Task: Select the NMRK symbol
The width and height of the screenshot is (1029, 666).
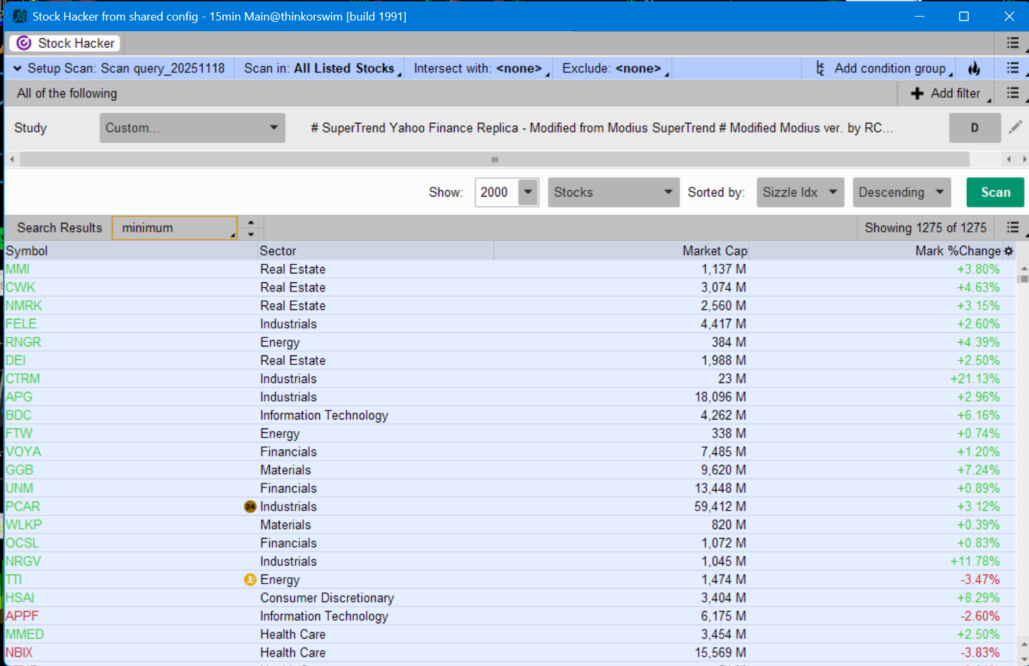Action: (x=24, y=305)
